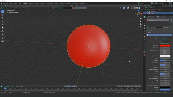Open the File menu
Screen dimensions: 173x97
point(4,3)
